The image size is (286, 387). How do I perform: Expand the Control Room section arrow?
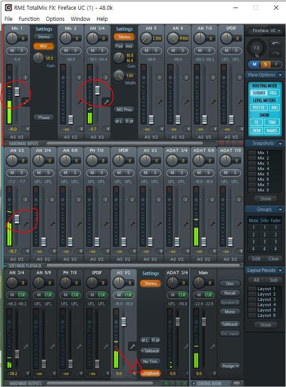point(194,383)
